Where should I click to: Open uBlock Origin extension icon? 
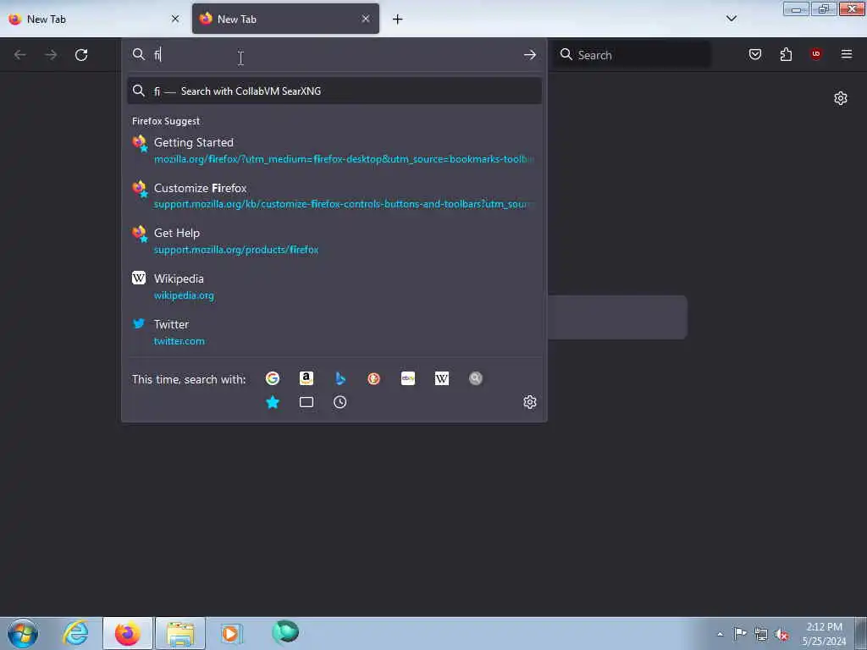coord(815,54)
